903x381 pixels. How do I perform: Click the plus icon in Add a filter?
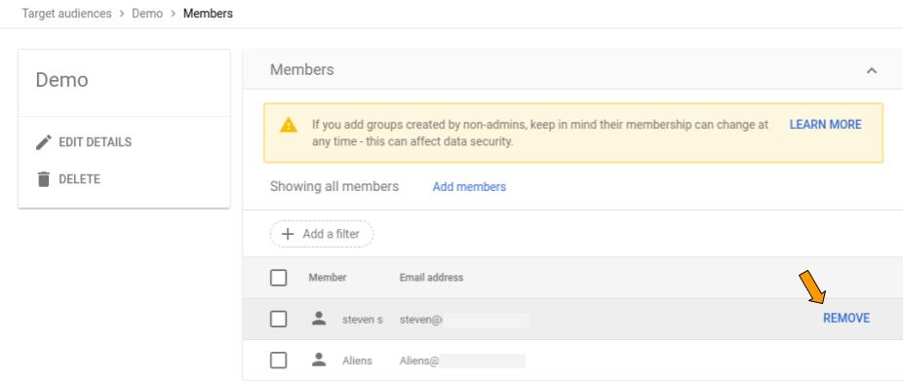(x=287, y=234)
